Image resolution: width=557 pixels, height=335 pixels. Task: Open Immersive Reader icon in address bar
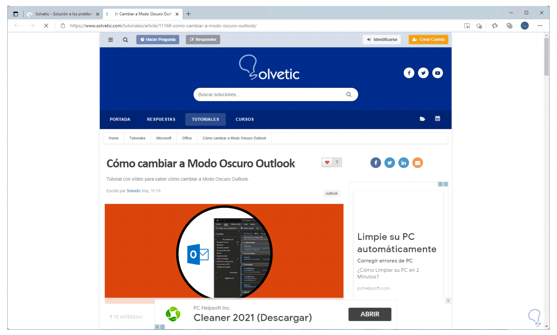467,26
